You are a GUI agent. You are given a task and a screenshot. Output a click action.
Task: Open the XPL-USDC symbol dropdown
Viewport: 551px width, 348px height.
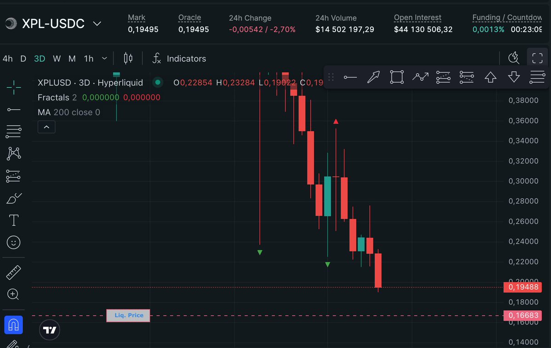pyautogui.click(x=97, y=23)
